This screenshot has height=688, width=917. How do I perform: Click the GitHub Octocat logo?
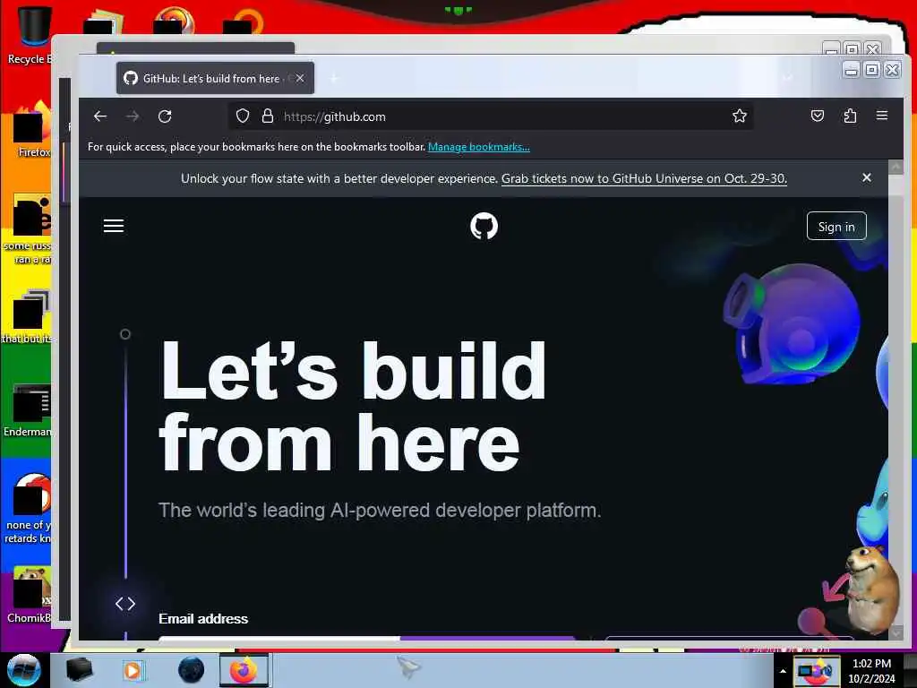coord(484,226)
